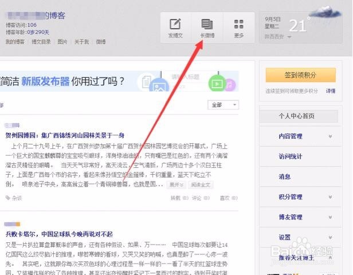Click the blog title ending in 的博客
The image size is (353, 275).
click(36, 15)
